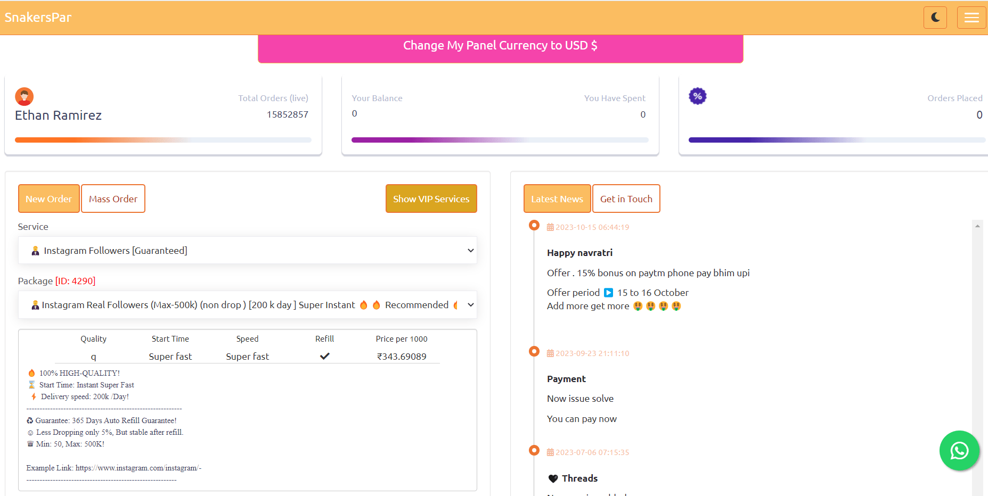Expand the Service dropdown
Viewport: 988px width, 496px height.
[x=247, y=251]
